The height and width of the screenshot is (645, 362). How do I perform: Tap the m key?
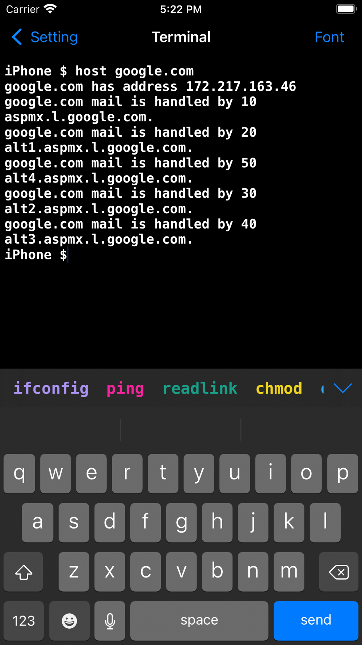[x=289, y=572]
